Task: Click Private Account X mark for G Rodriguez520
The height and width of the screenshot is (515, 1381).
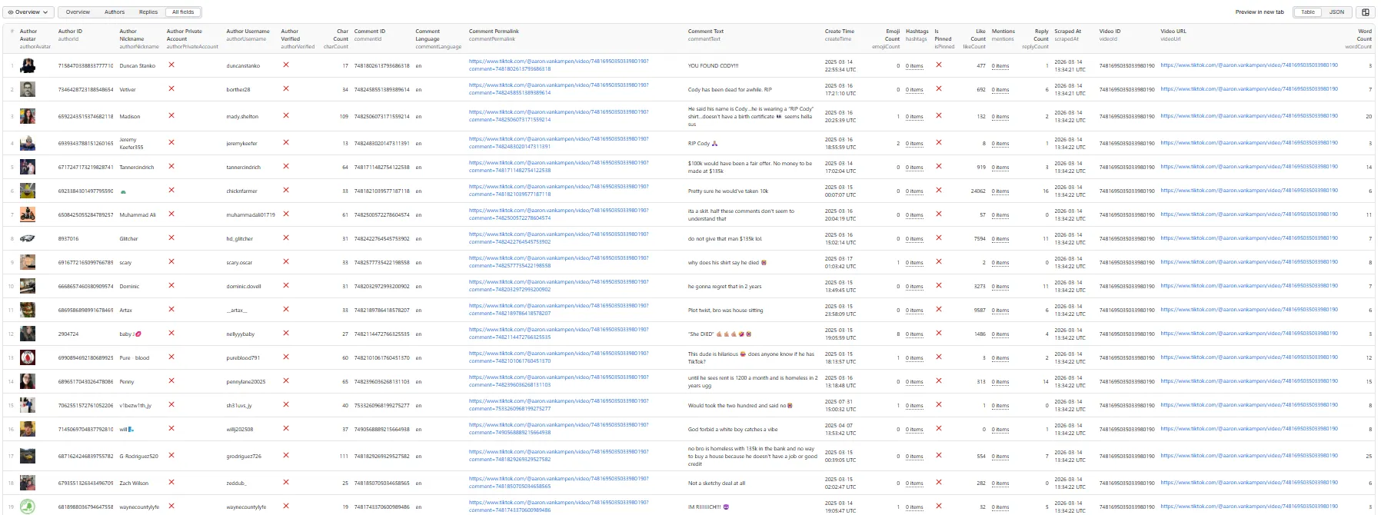Action: coord(171,455)
